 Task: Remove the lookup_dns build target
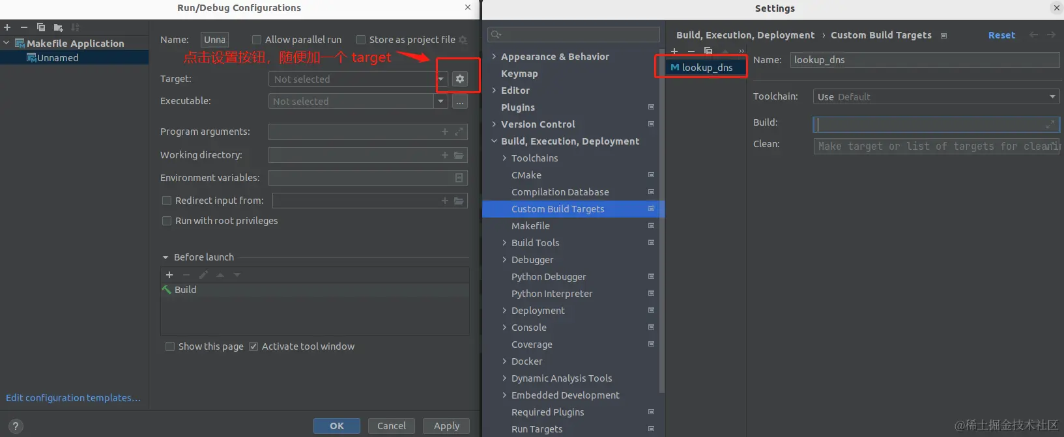[691, 51]
